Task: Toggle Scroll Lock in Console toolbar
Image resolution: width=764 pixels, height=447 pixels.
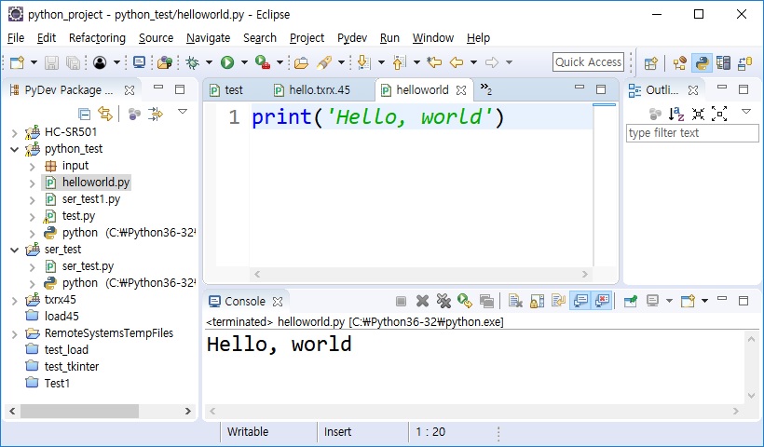Action: coord(537,302)
